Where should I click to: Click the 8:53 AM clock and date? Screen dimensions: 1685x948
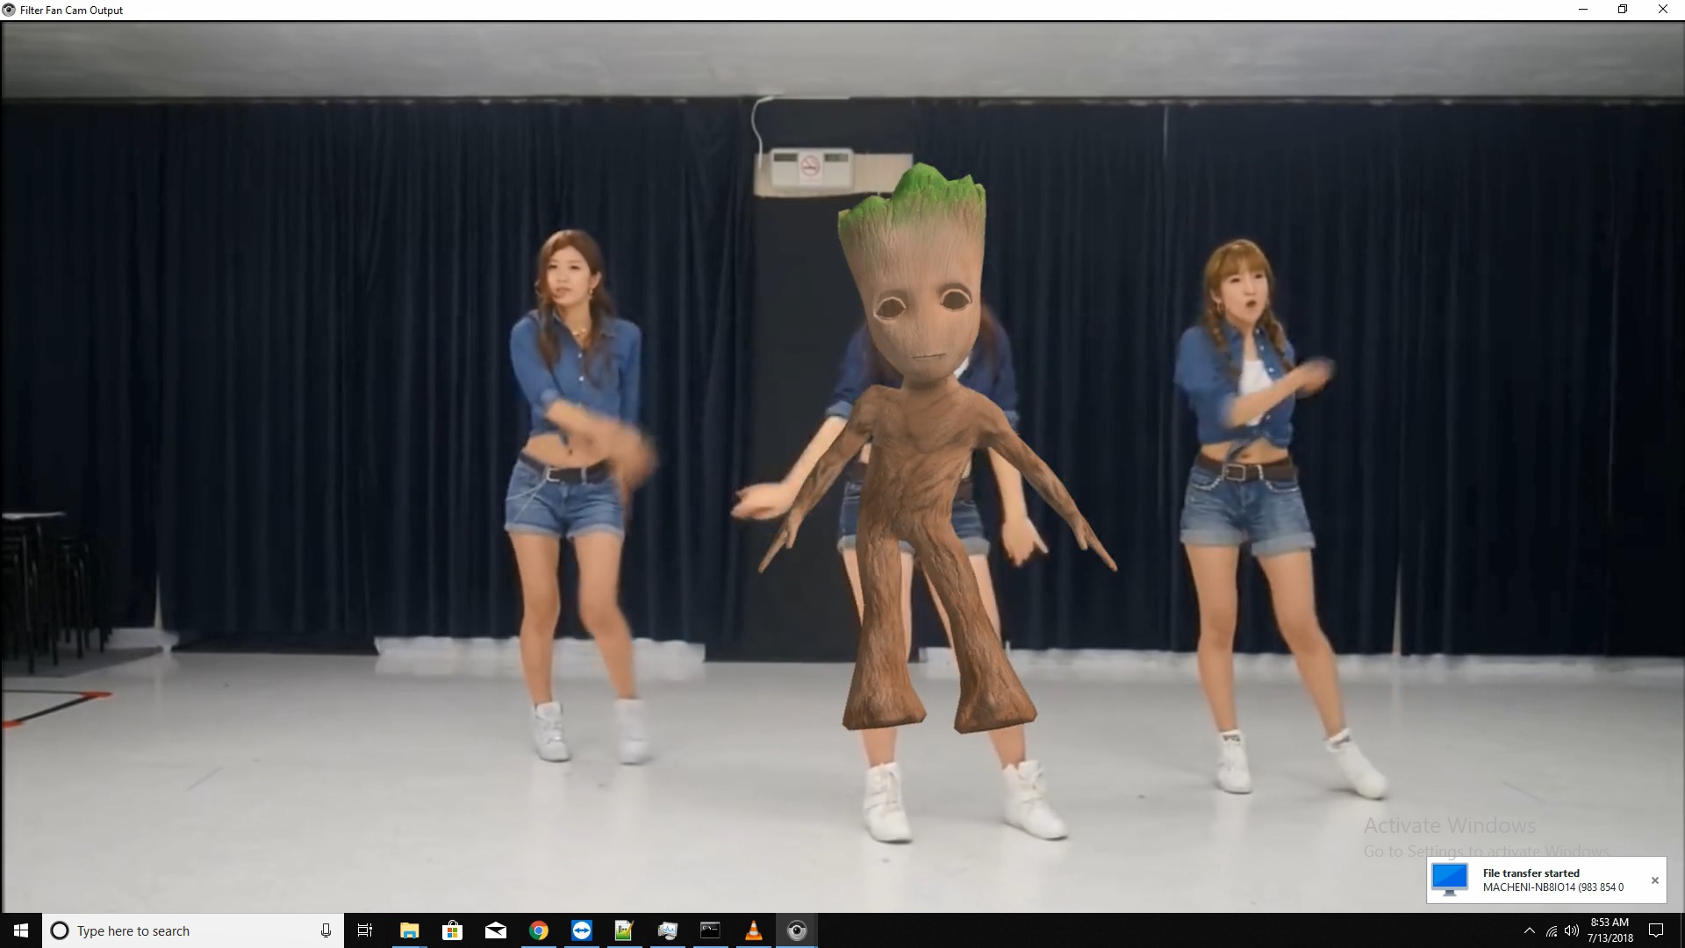(x=1610, y=930)
